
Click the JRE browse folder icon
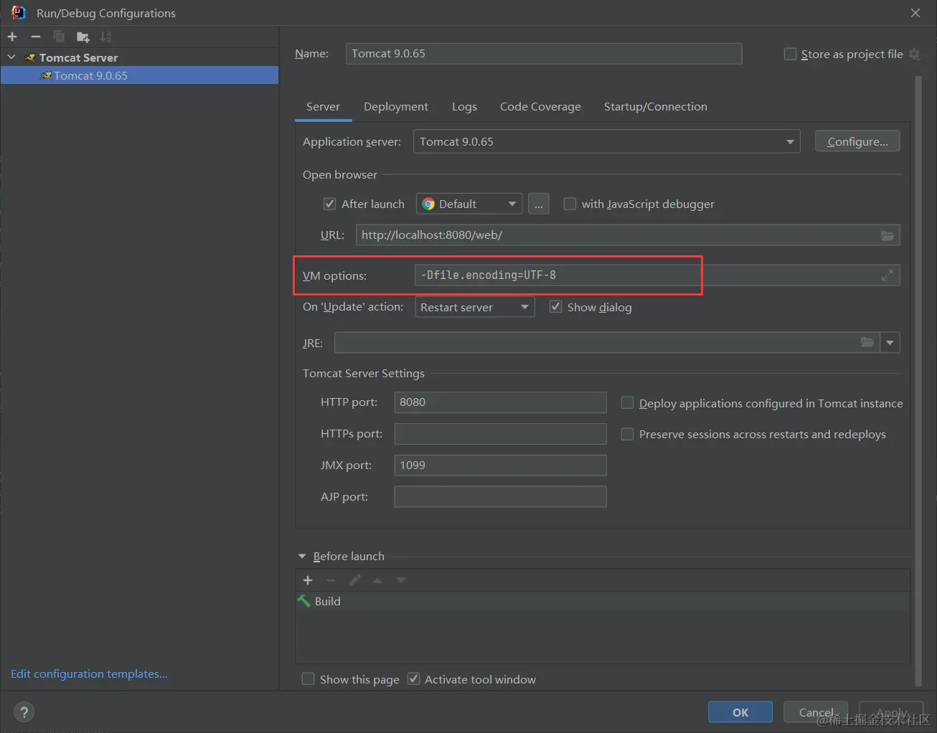coord(867,343)
